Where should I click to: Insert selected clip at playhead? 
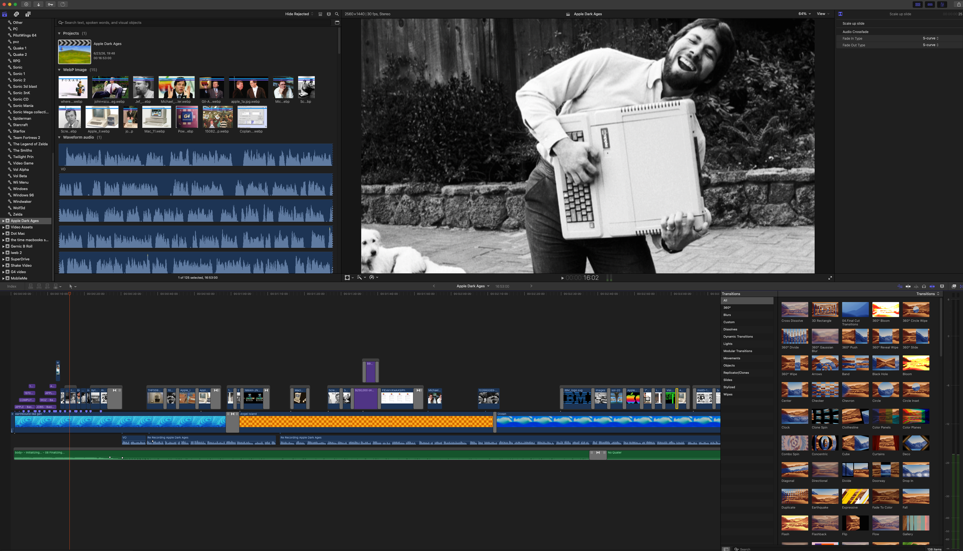[39, 286]
